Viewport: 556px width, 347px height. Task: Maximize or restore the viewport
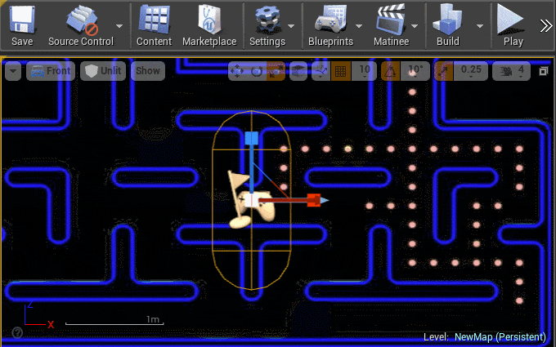(543, 71)
